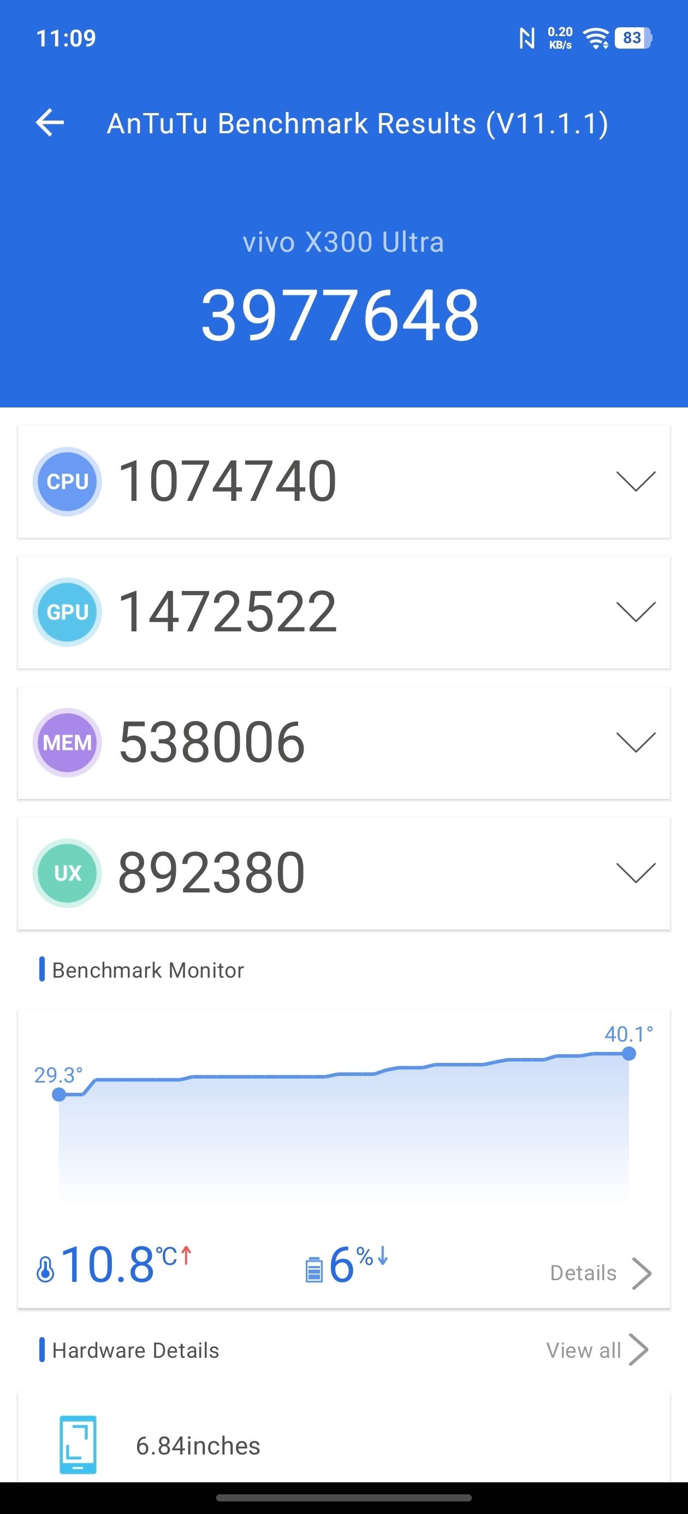Tap the MEM score badge icon

coord(67,742)
